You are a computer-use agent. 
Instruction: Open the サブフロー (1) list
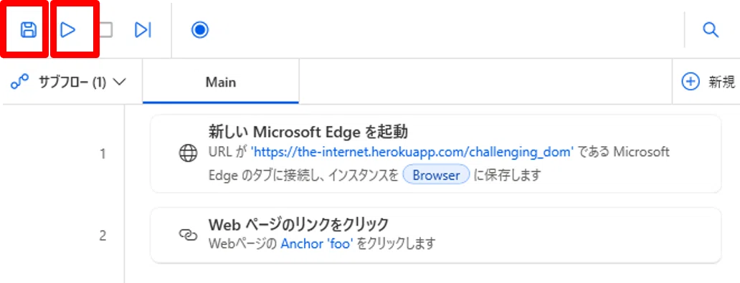[68, 82]
